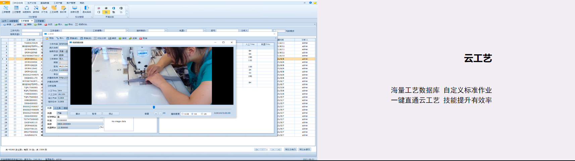Viewport: 575px width, 161px height.
Task: Select the highlighted yellow skin in 界面皮肤 gallery
Action: pos(106,12)
